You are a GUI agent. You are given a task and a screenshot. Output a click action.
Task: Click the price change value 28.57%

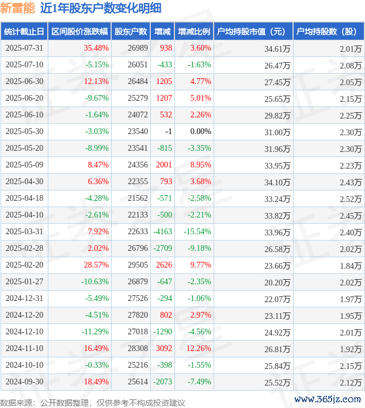coord(96,265)
